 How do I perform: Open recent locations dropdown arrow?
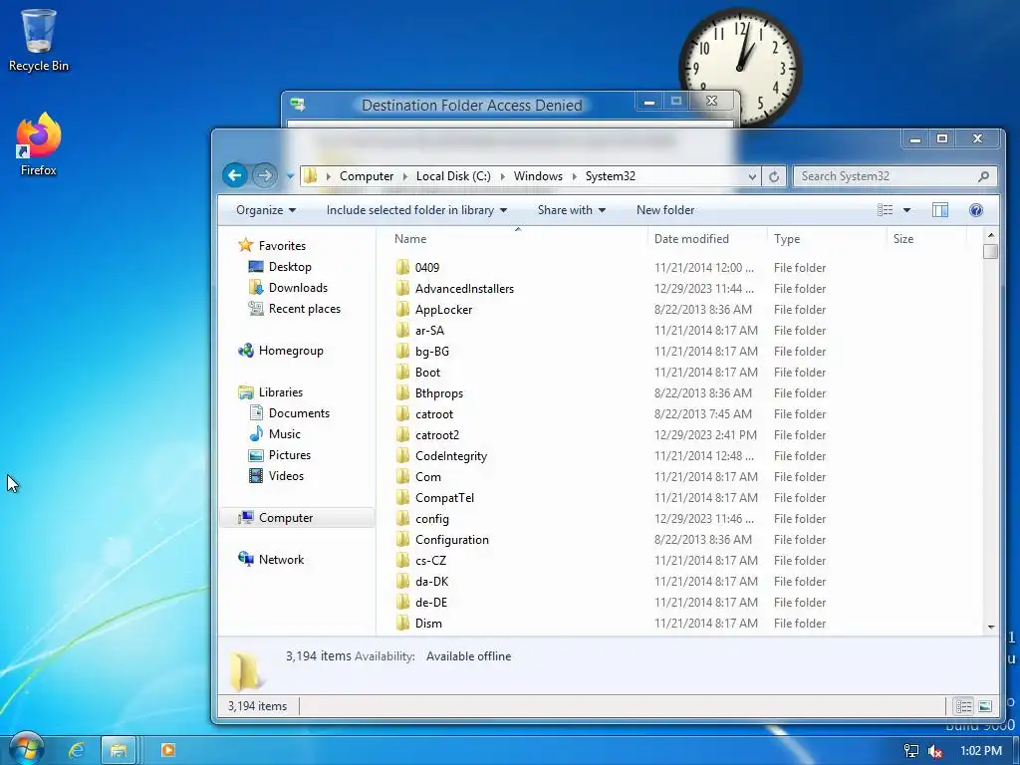click(290, 175)
